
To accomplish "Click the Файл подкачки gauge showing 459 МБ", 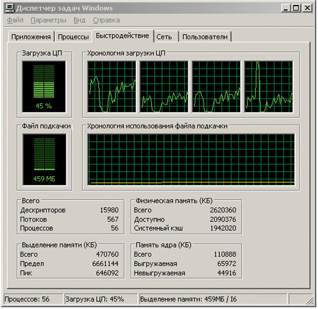I will click(43, 159).
